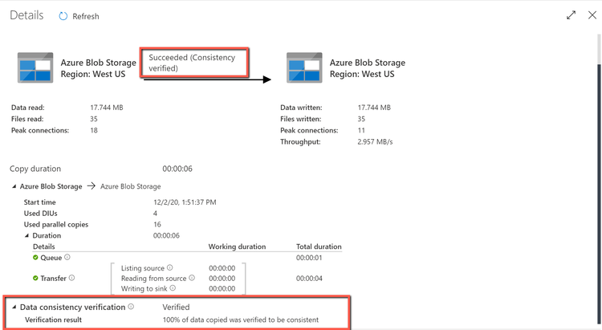Viewport: 602px width, 330px height.
Task: Click the Transfer info icon
Action: pyautogui.click(x=72, y=278)
